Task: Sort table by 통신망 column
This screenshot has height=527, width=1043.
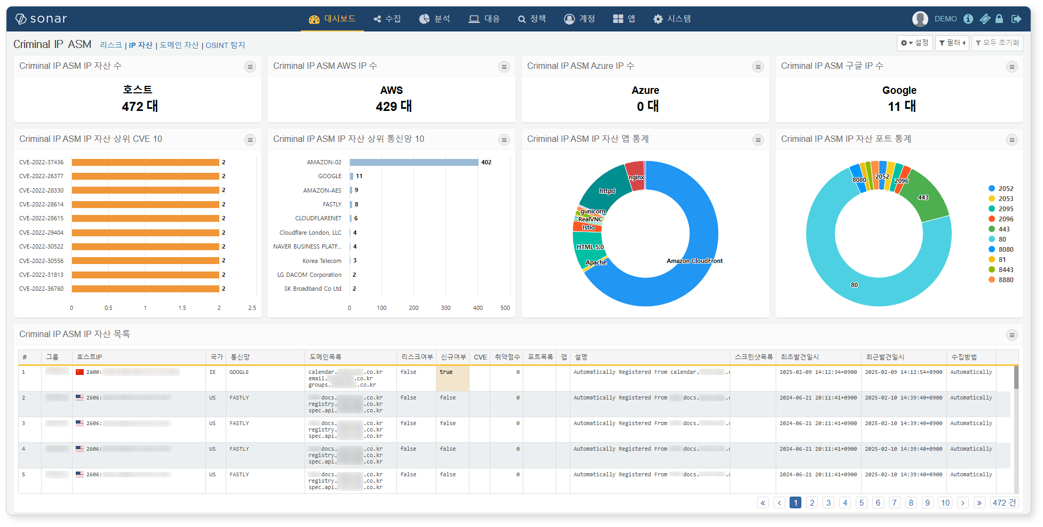Action: coord(265,357)
